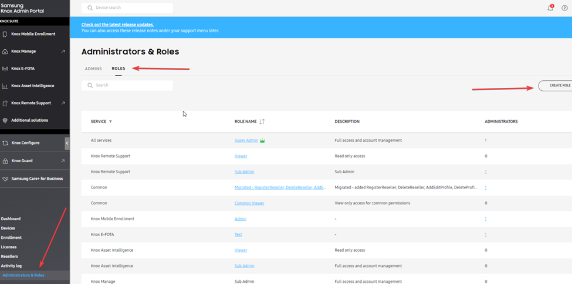Screen dimensions: 572x284
Task: Open Administrators & Roles in sidebar
Action: [23, 275]
